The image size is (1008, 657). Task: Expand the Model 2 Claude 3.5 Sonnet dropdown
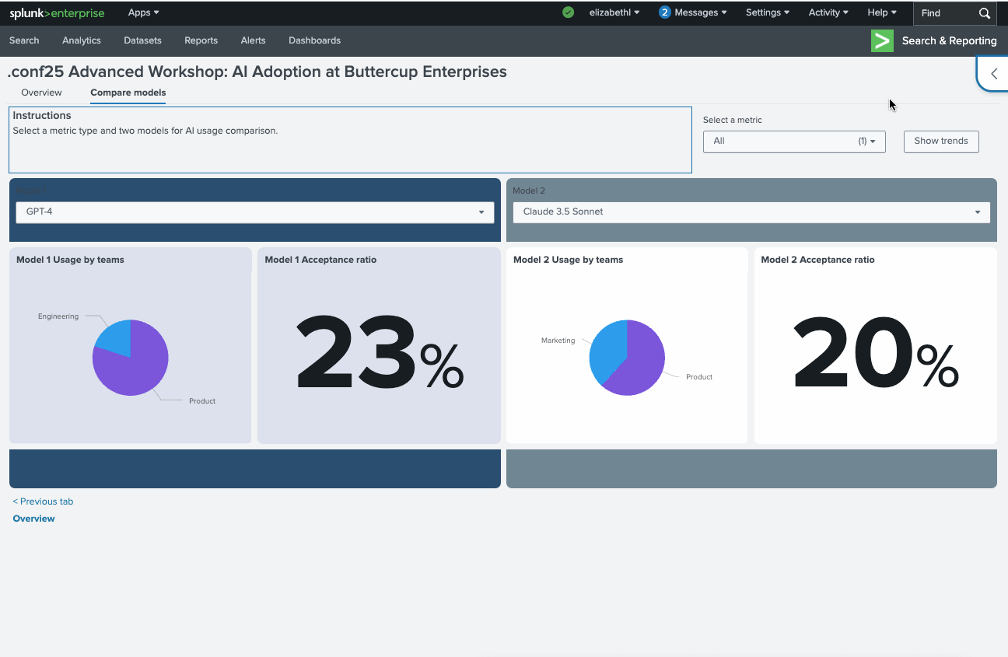point(751,211)
